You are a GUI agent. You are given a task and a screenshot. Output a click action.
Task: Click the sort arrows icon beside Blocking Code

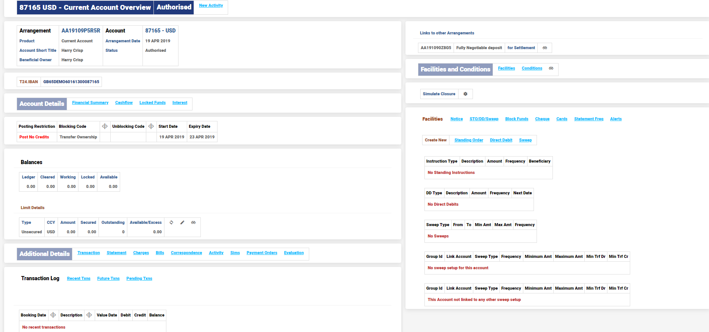click(105, 126)
